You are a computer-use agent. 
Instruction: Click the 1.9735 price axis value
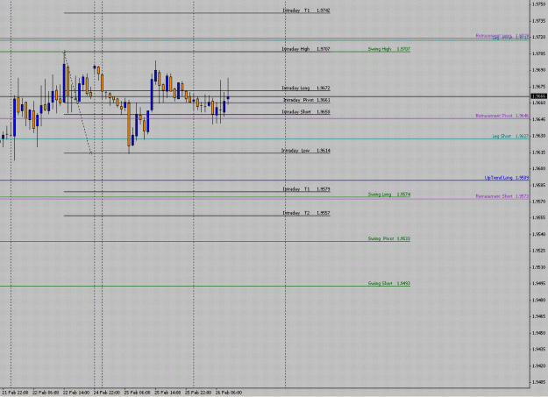pos(538,21)
